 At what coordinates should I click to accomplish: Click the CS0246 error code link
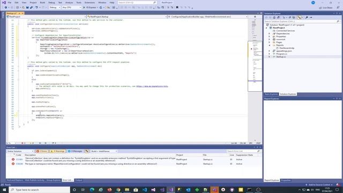(x=19, y=164)
